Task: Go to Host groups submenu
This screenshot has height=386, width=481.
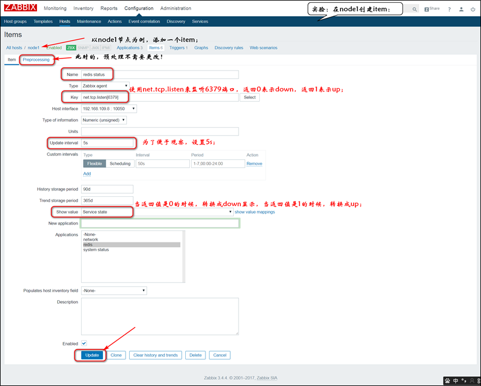Action: pyautogui.click(x=15, y=21)
